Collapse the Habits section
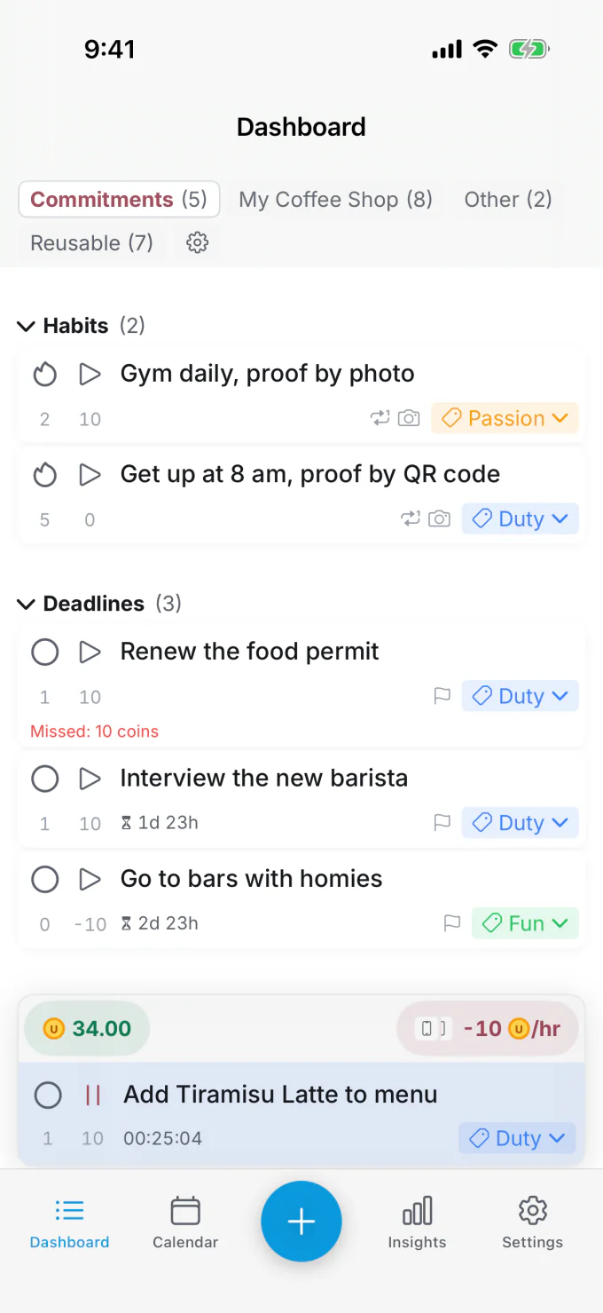Image resolution: width=603 pixels, height=1313 pixels. coord(26,327)
